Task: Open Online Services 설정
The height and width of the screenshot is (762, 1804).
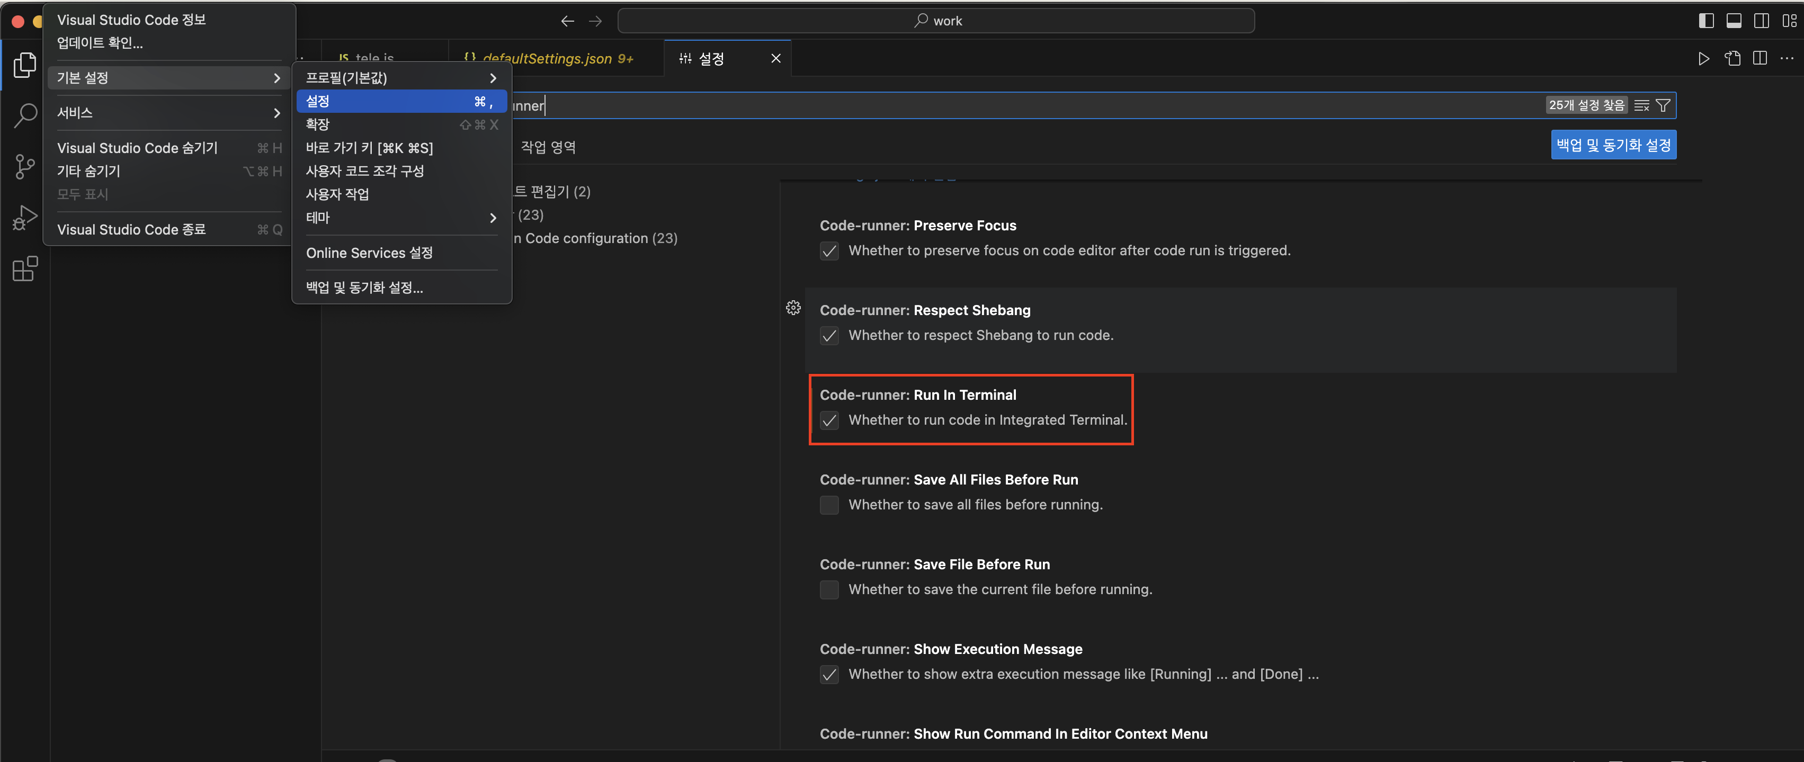Action: click(x=401, y=253)
